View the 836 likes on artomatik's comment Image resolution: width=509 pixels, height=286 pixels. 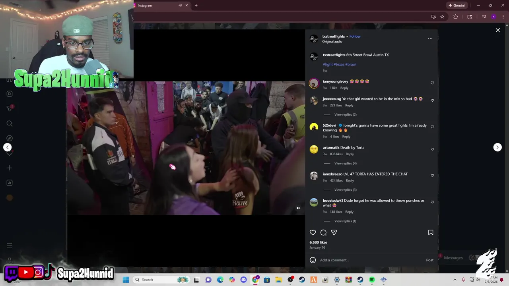pyautogui.click(x=336, y=154)
